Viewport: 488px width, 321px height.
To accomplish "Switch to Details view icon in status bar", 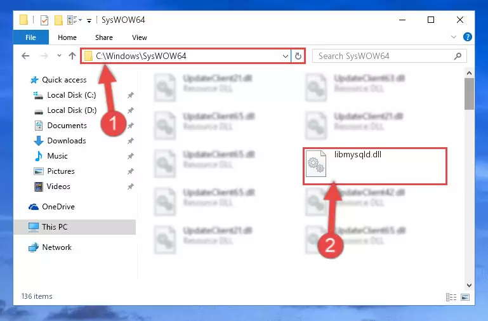I will click(451, 298).
